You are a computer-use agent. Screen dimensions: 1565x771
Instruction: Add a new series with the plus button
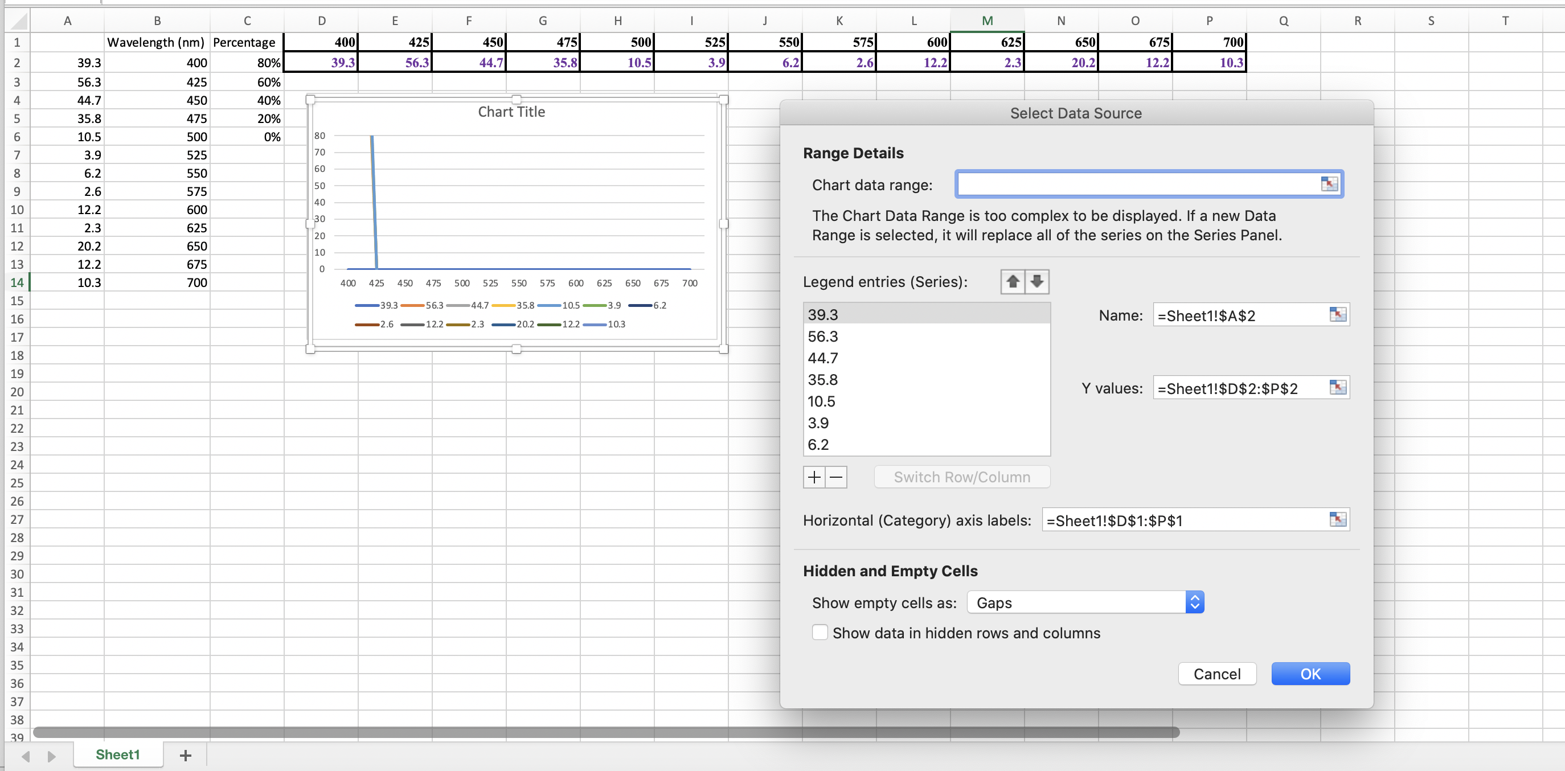814,478
